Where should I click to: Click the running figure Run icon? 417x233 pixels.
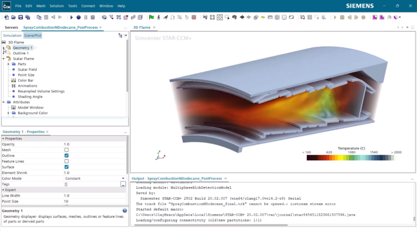point(166,17)
